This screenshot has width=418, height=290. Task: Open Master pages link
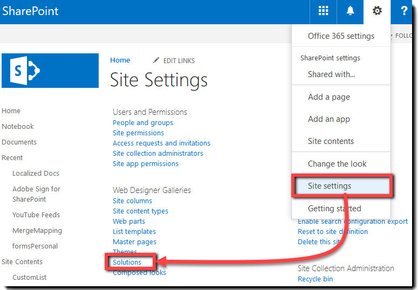(x=134, y=242)
